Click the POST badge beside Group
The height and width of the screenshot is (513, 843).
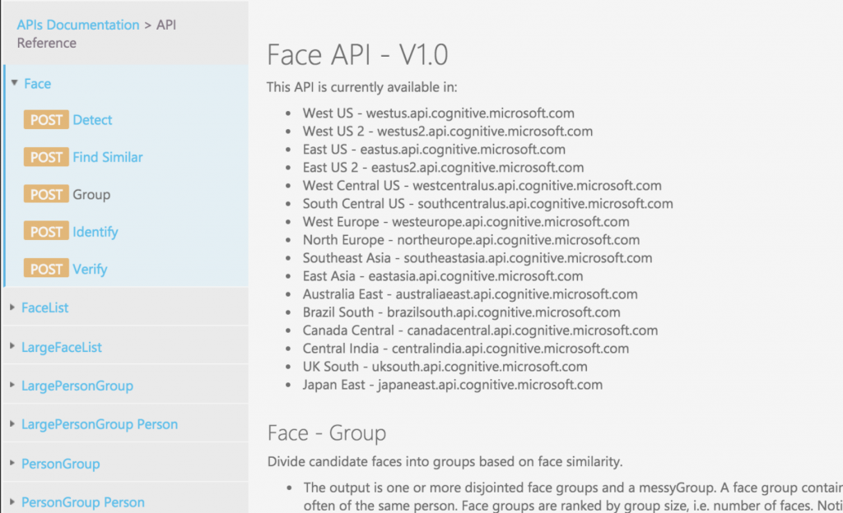tap(46, 194)
